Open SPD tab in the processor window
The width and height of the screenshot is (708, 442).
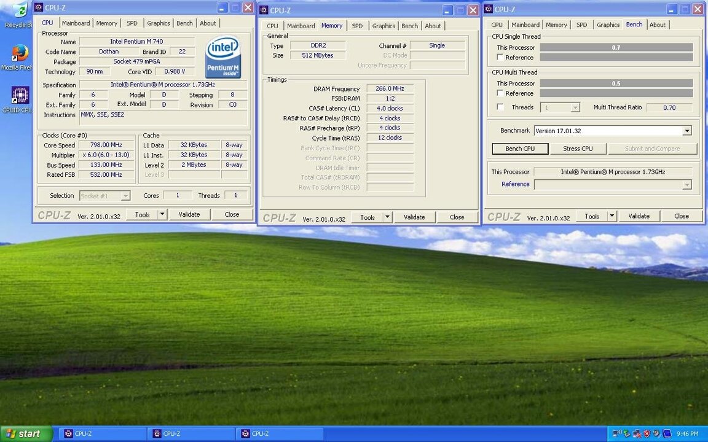[132, 23]
